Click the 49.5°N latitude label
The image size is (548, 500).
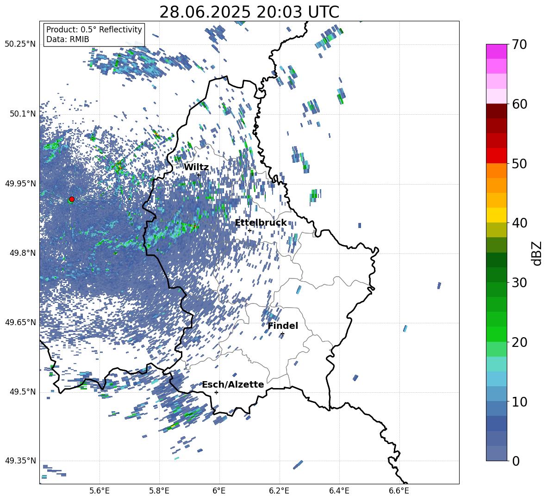tap(23, 392)
